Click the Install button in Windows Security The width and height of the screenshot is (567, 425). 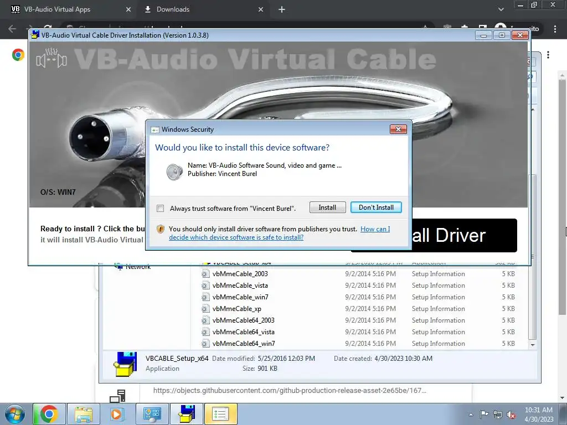(327, 208)
